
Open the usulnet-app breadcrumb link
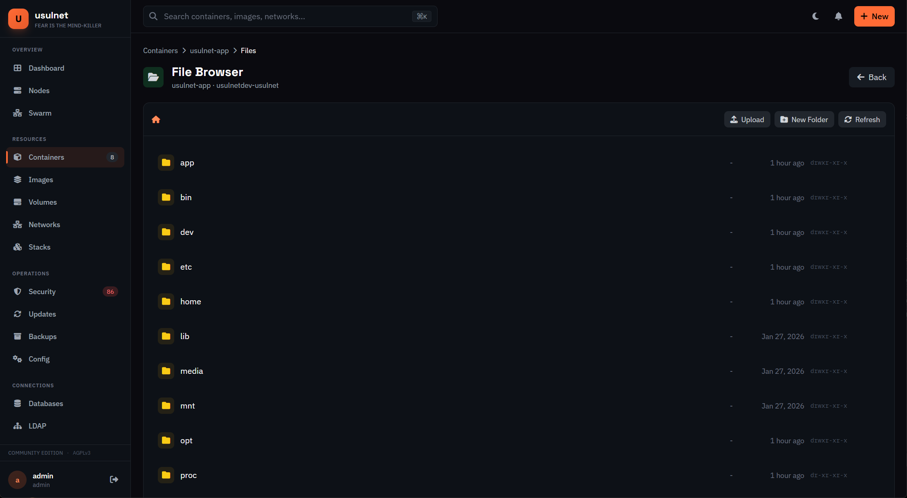209,50
